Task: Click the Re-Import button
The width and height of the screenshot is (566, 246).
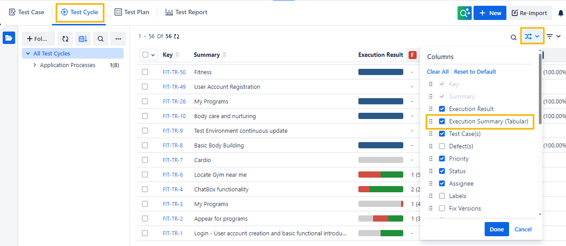Action: (530, 13)
